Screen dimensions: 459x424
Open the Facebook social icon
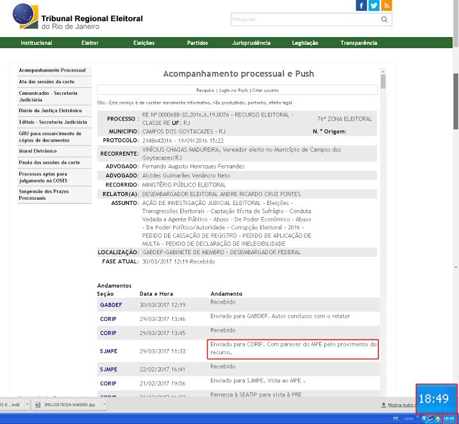(362, 6)
